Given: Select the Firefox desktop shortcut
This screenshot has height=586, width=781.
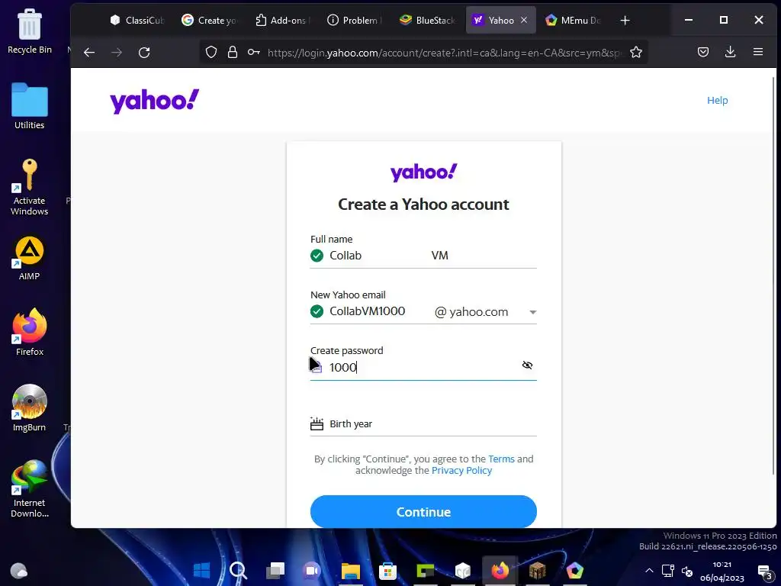Looking at the screenshot, I should click(30, 333).
